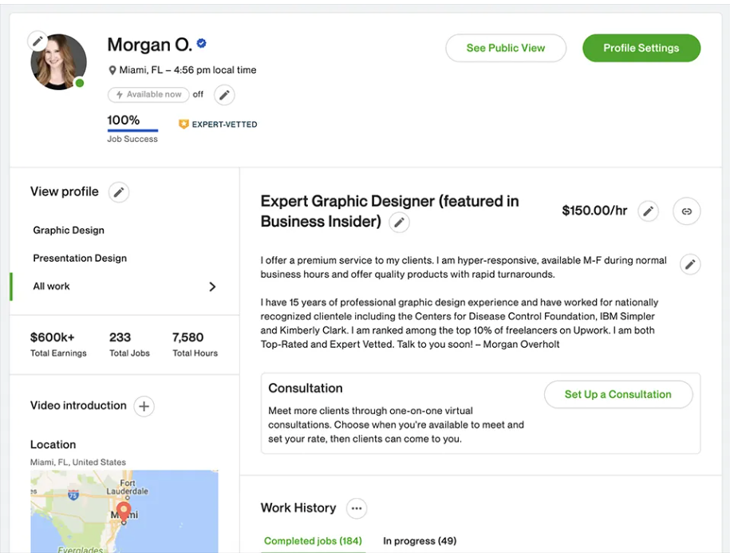The image size is (730, 553).
Task: Click the Miami, FL, United States text
Action: pyautogui.click(x=78, y=462)
